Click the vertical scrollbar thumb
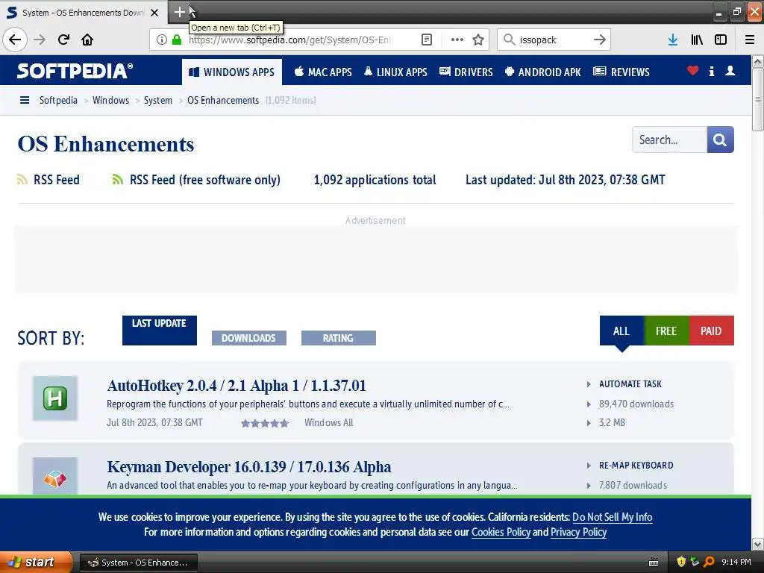 point(758,100)
